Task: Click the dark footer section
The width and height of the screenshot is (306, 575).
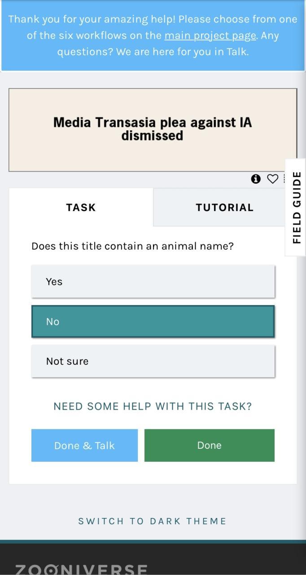Action: pyautogui.click(x=153, y=559)
